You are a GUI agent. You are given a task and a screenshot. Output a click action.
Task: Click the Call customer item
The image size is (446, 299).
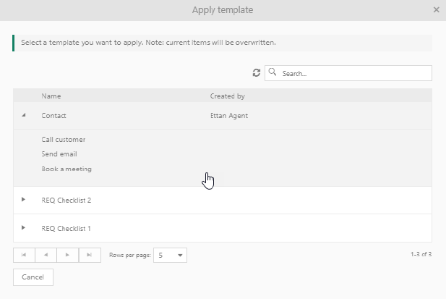pos(64,139)
